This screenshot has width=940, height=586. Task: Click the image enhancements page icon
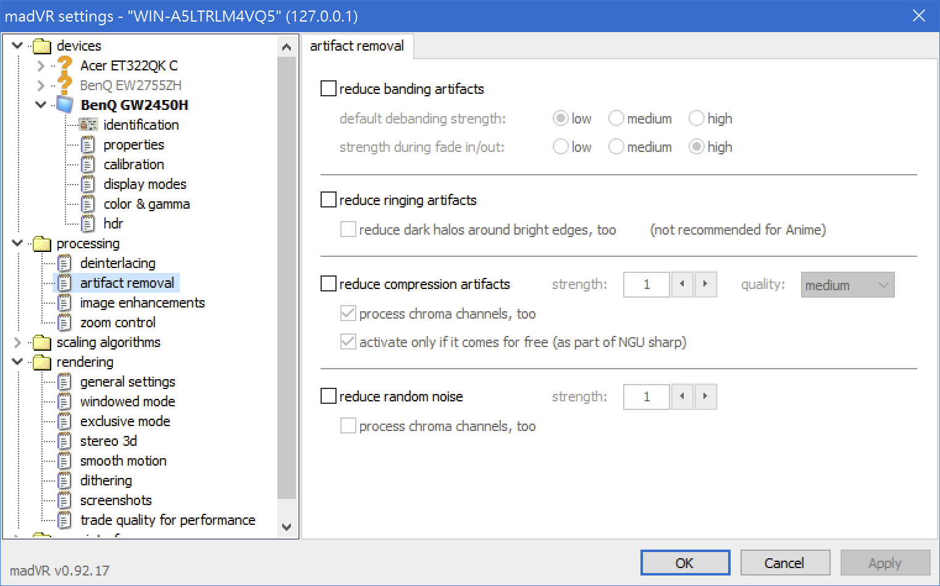65,303
